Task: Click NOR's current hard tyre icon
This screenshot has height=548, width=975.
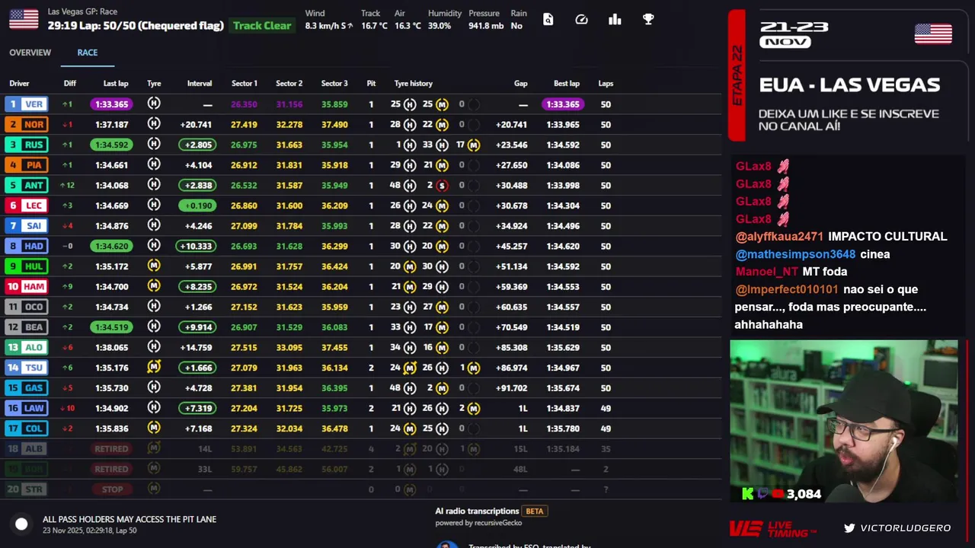Action: (154, 124)
